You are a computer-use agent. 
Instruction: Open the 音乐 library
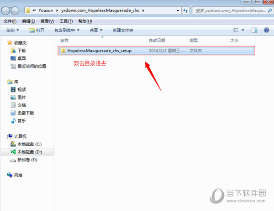[21, 121]
